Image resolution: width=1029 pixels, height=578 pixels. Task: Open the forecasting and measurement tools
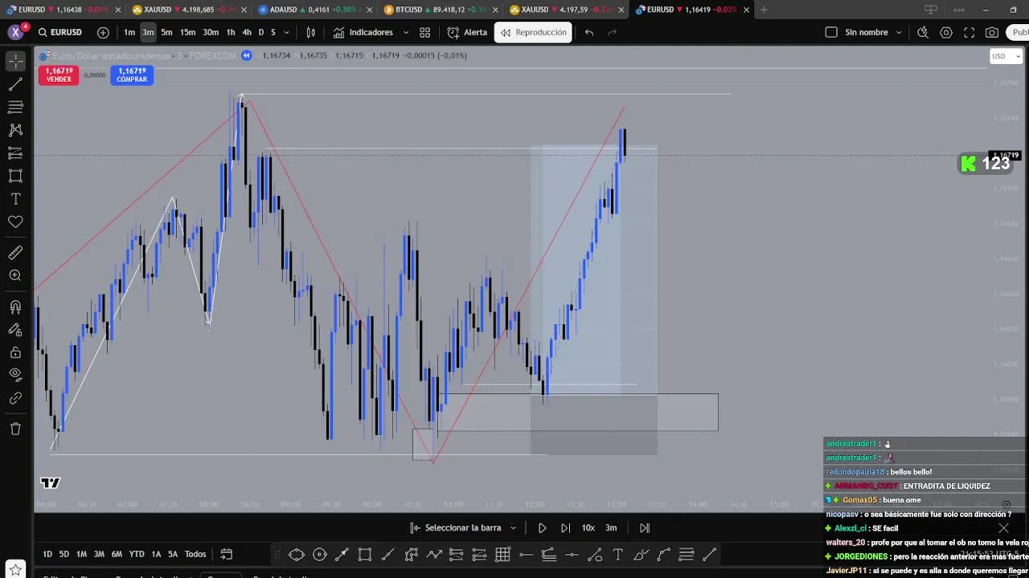(15, 153)
